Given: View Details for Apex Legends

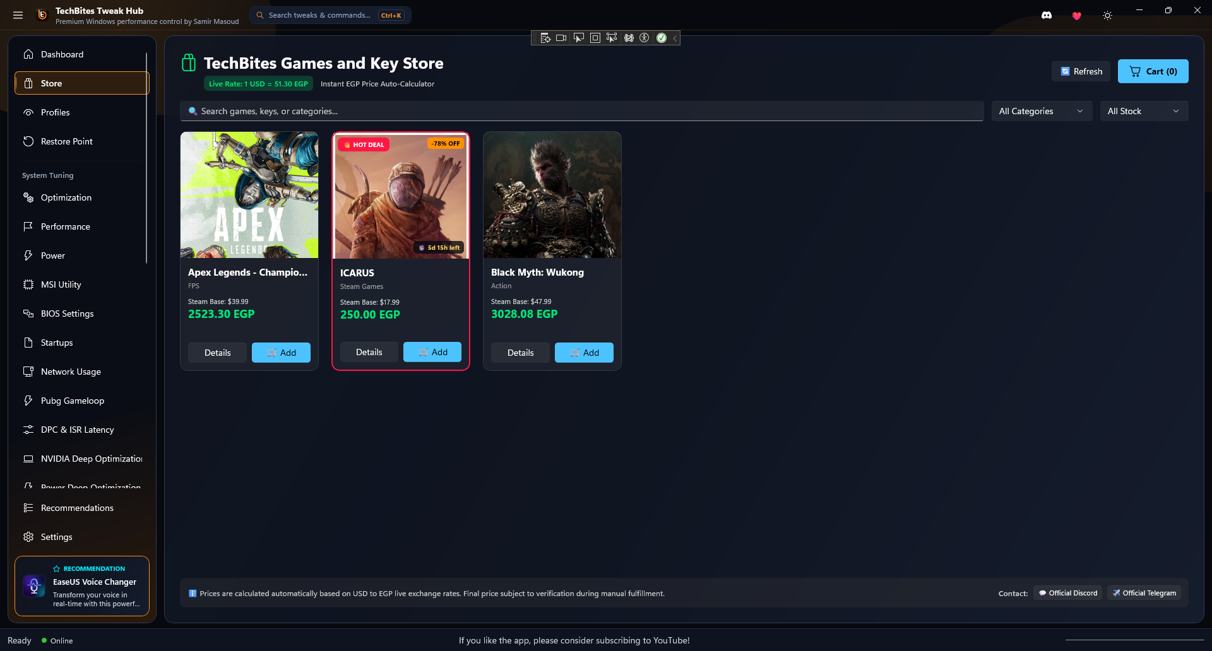Looking at the screenshot, I should [217, 353].
